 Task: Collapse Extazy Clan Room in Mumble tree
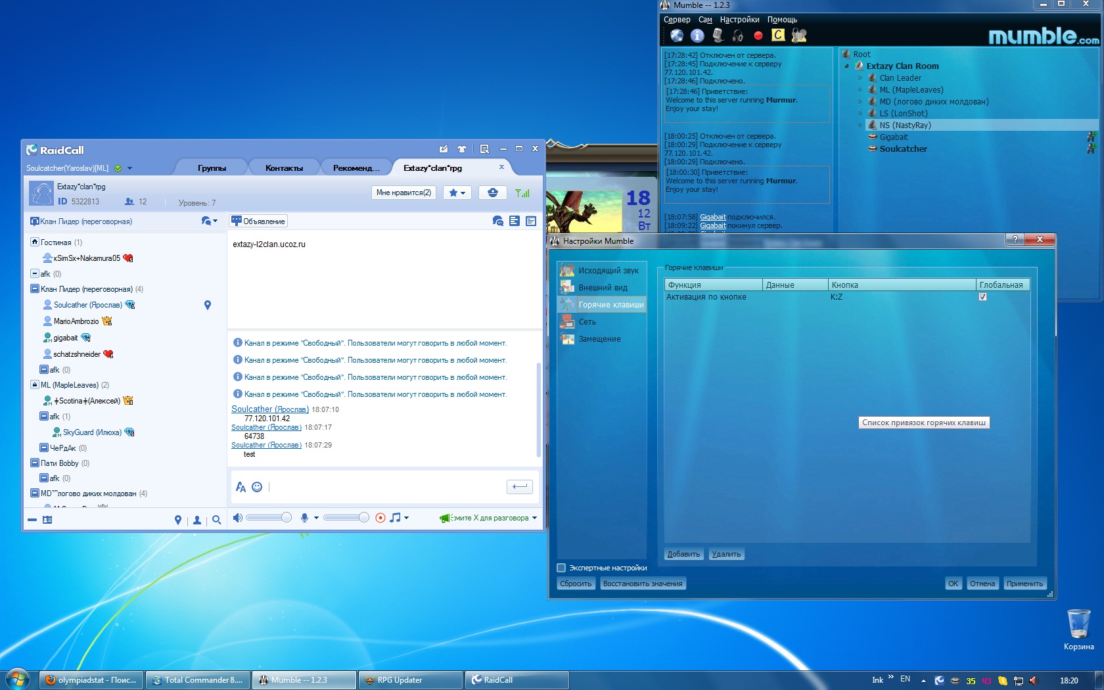pyautogui.click(x=846, y=66)
